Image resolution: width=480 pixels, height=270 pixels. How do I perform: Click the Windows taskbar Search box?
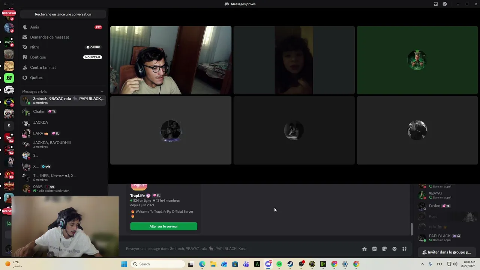[157, 264]
